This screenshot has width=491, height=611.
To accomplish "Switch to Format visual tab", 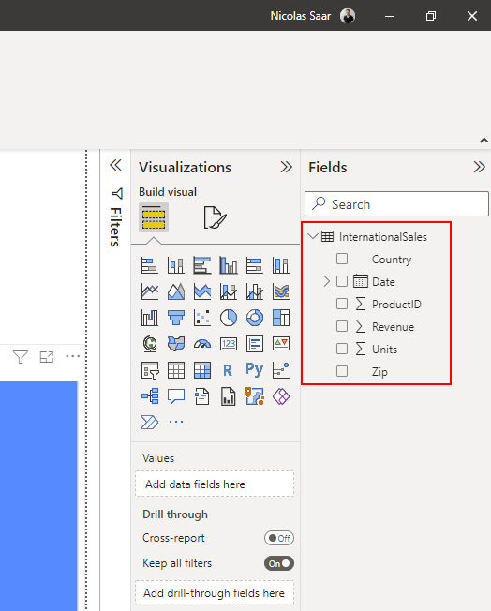I will 215,217.
